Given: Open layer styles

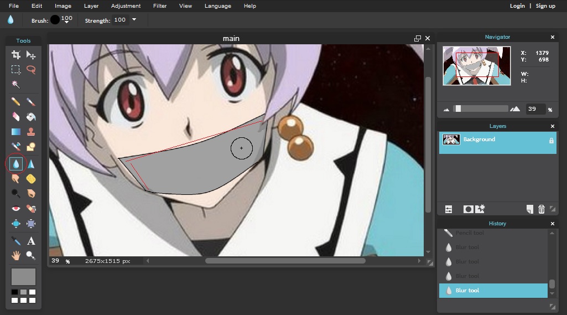Looking at the screenshot, I should click(x=480, y=209).
